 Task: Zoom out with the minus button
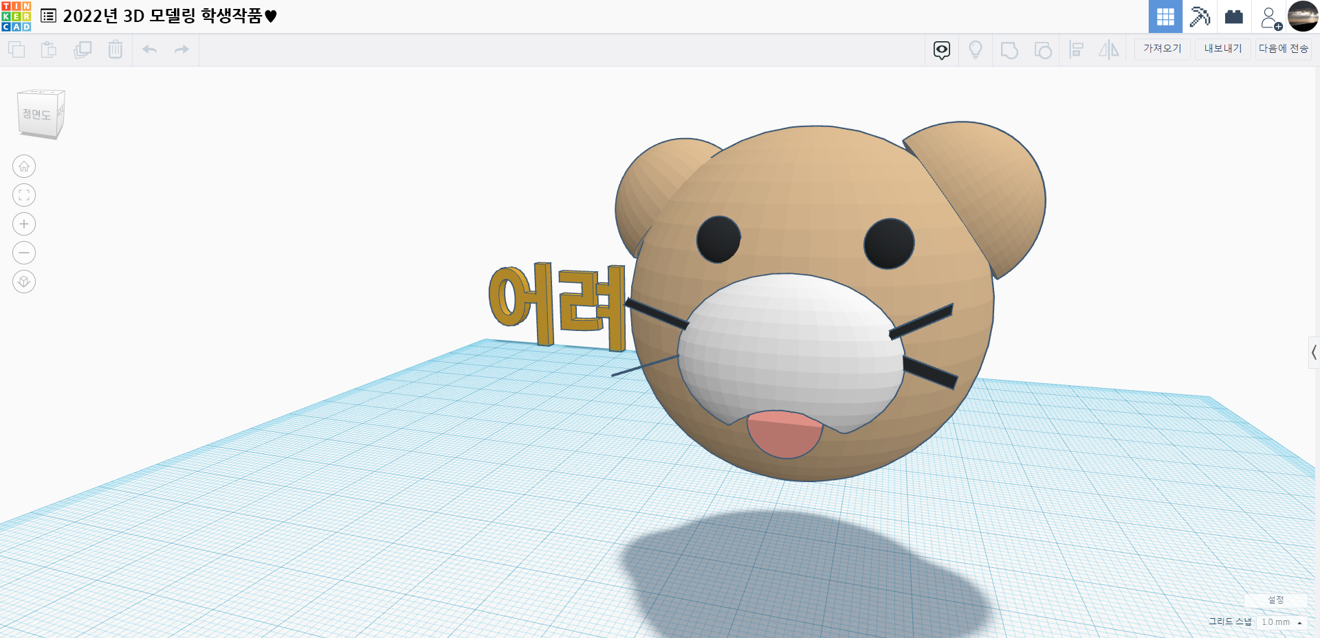tap(24, 253)
